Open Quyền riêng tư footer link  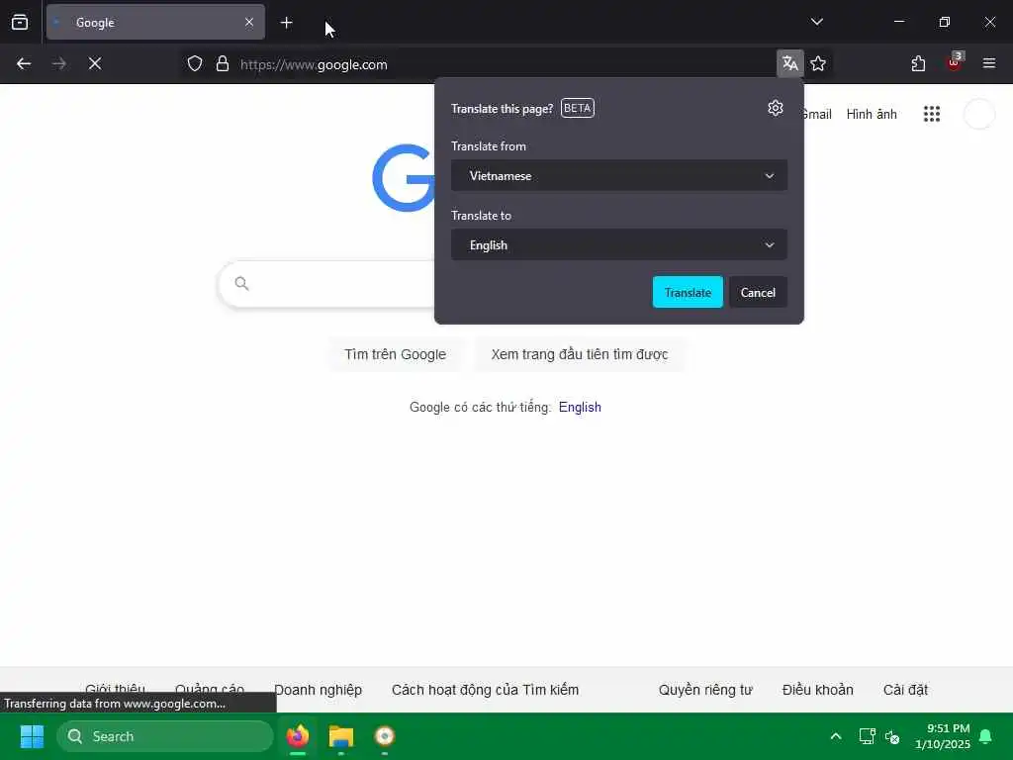pos(705,690)
